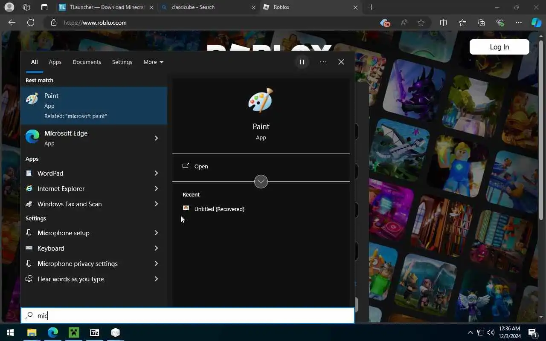This screenshot has height=341, width=546.
Task: Open Microsoft Edge from the taskbar
Action: point(53,332)
